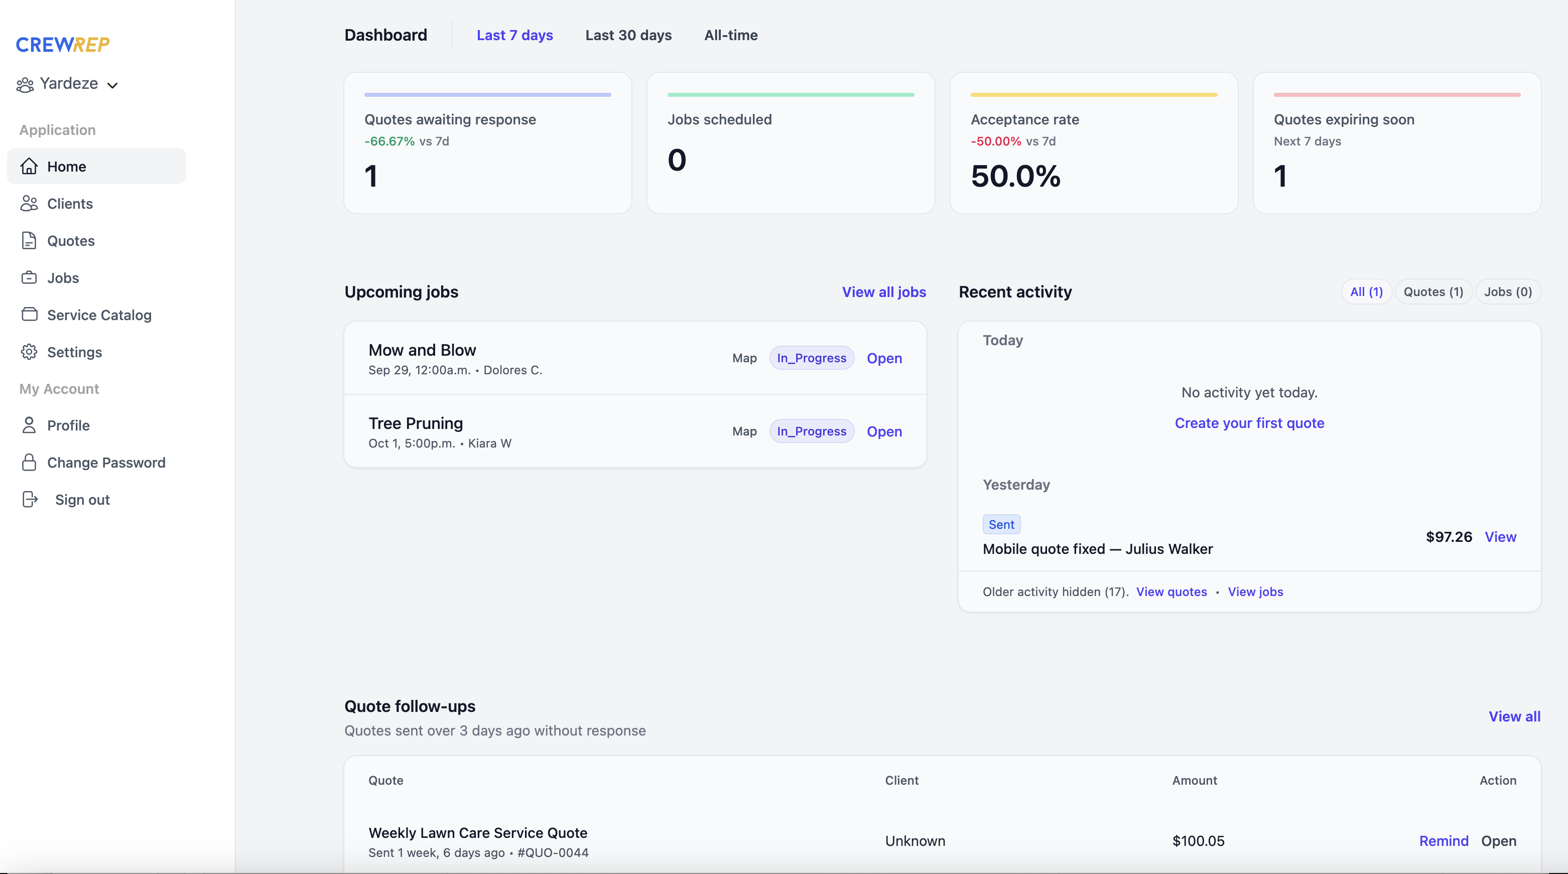The width and height of the screenshot is (1568, 874).
Task: Click the Profile person icon
Action: 29,425
